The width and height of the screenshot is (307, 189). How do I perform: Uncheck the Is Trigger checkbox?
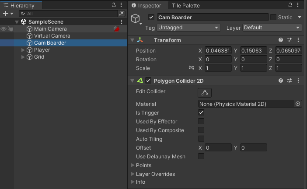pos(201,113)
